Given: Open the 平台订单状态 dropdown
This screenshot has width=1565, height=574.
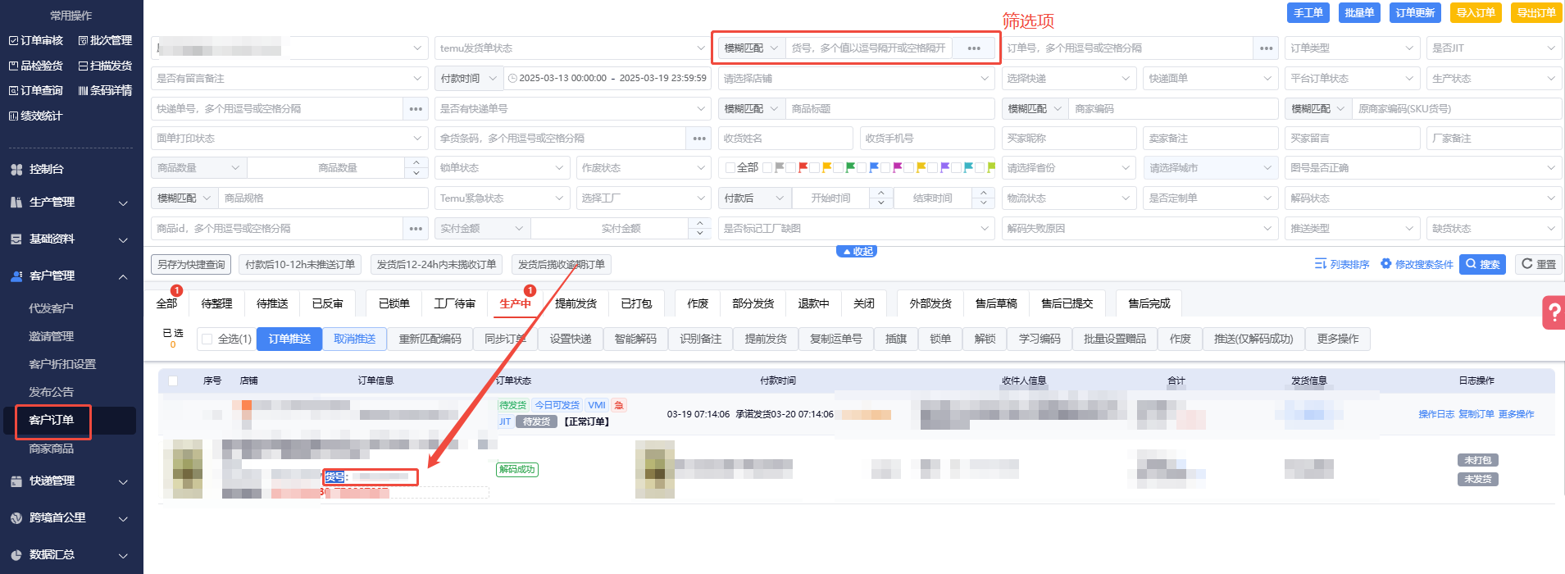Looking at the screenshot, I should (1352, 79).
